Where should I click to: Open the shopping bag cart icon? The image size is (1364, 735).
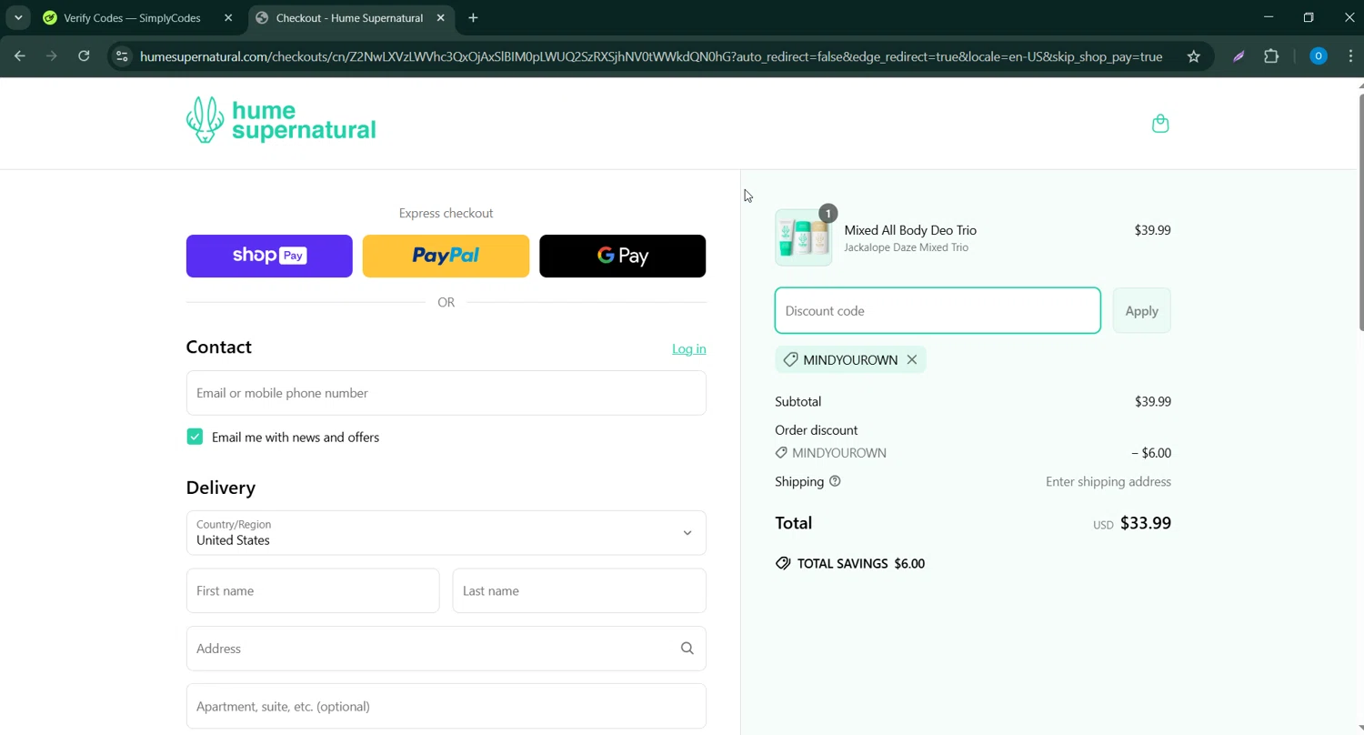(x=1159, y=124)
